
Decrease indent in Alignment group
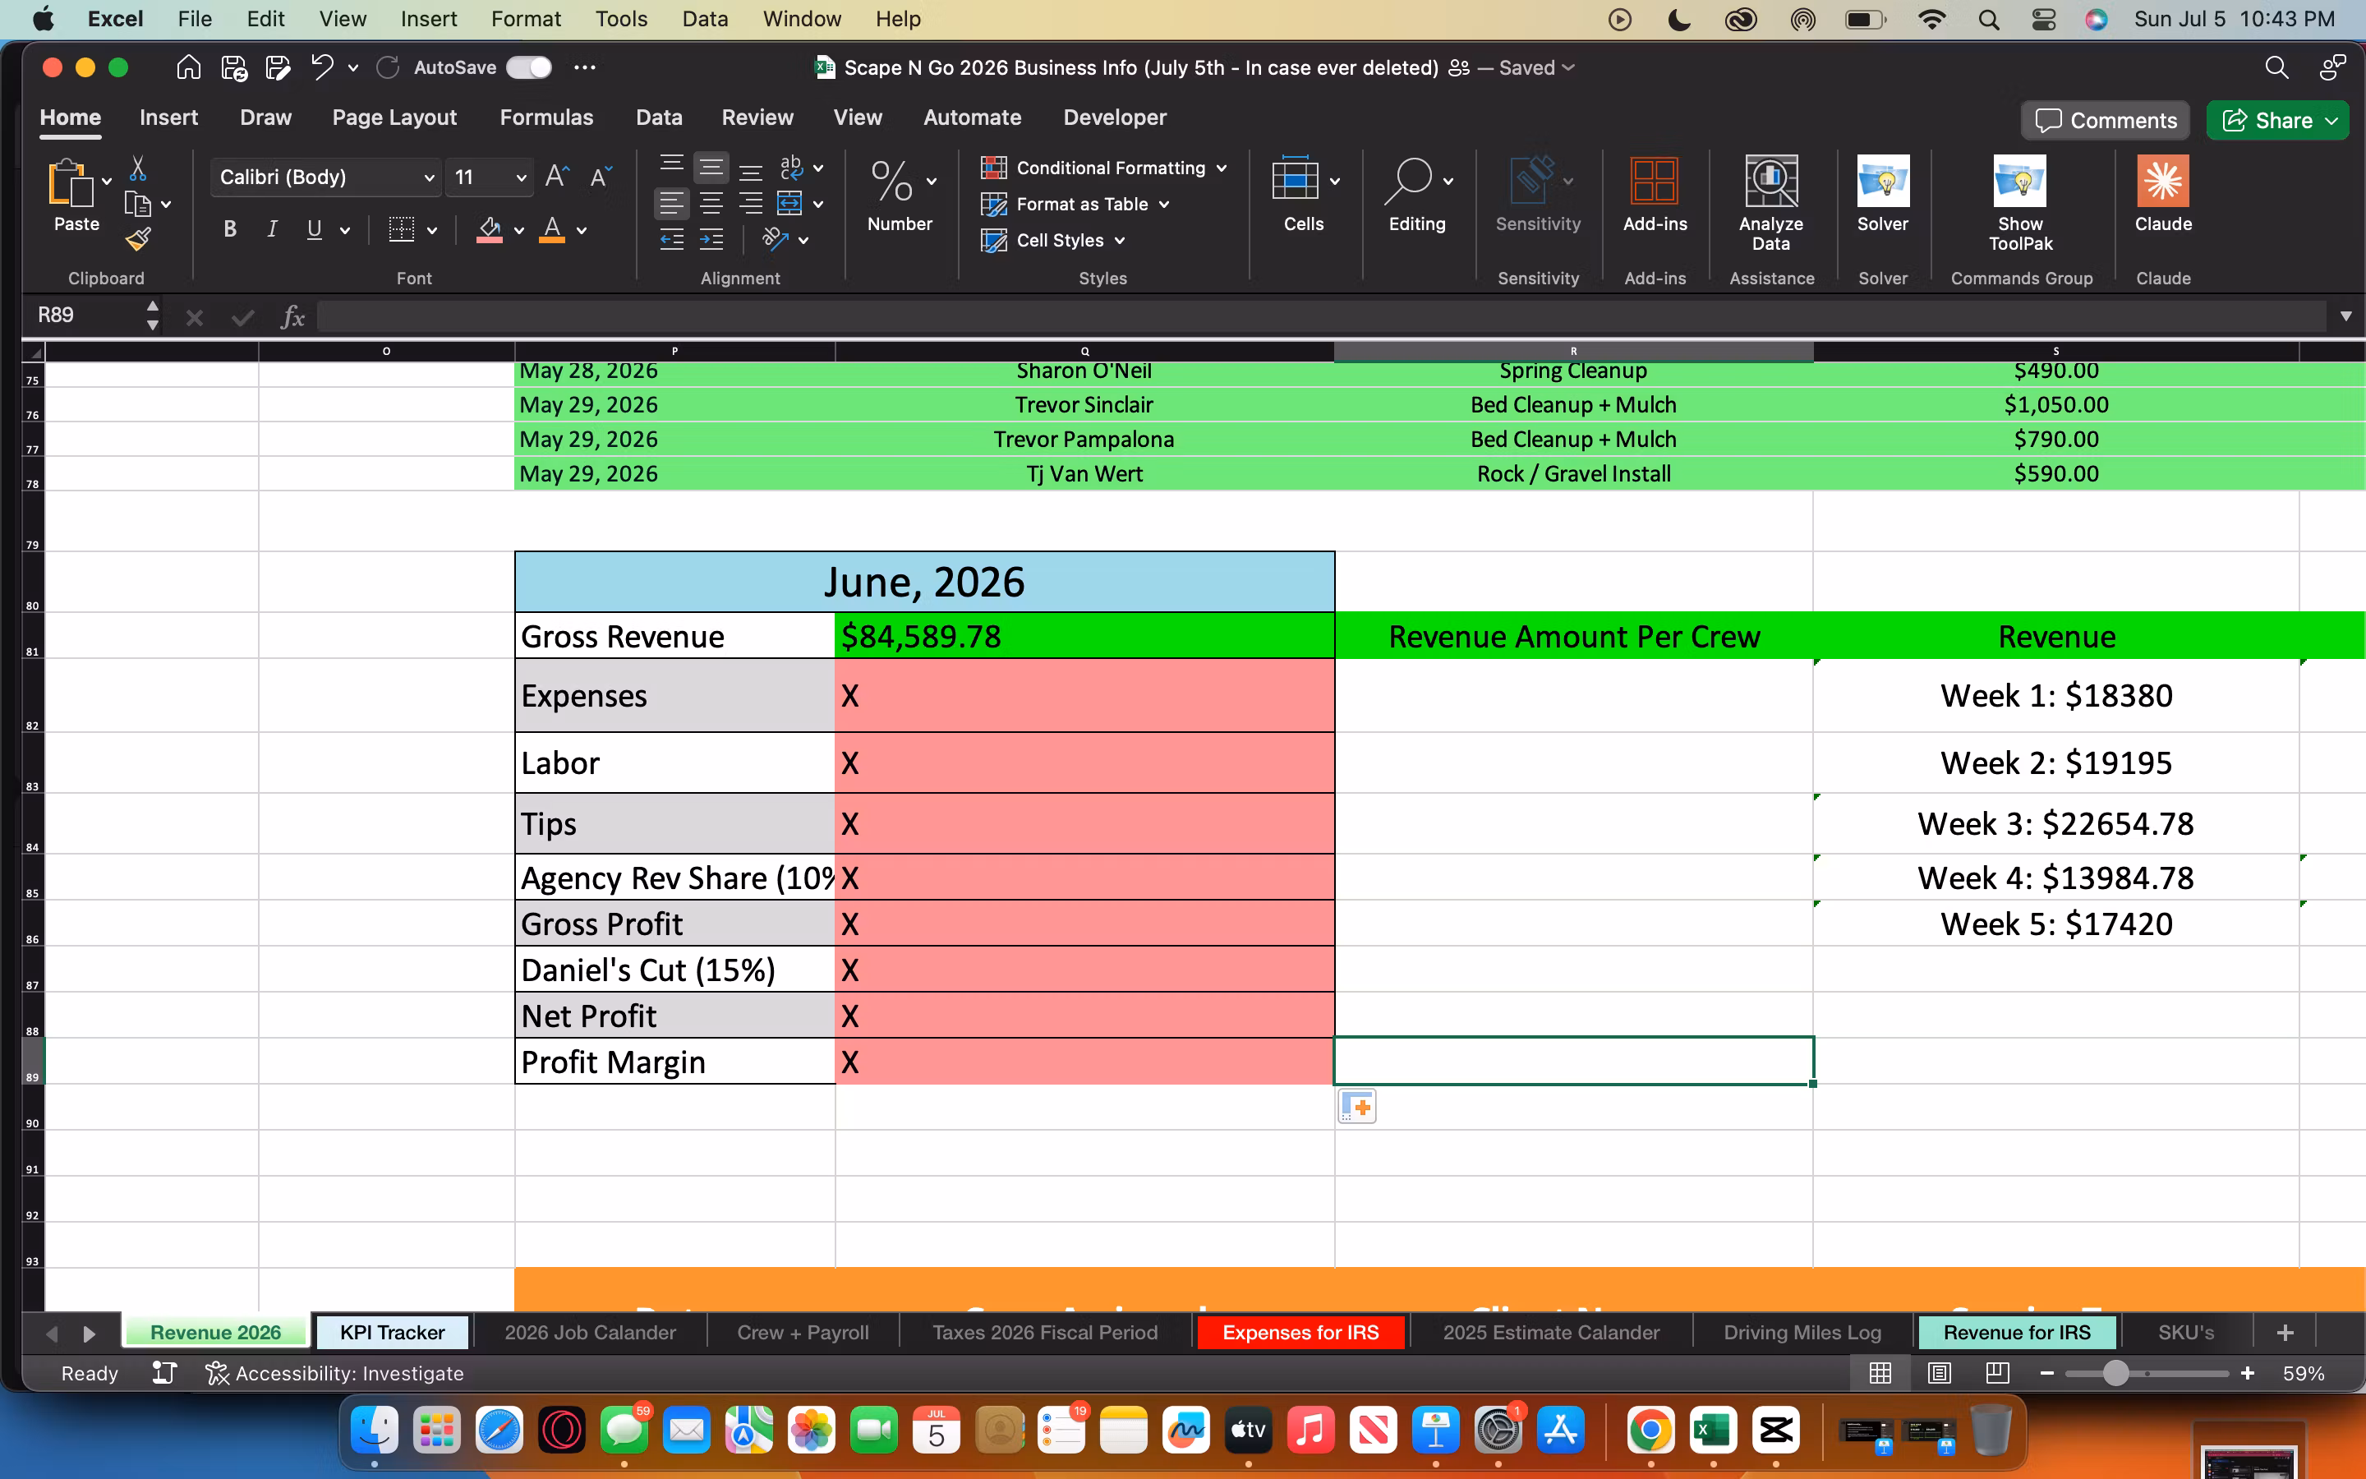point(672,240)
